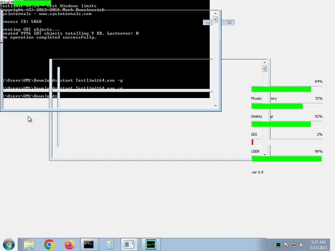Click the red GDI 2% bar
The image size is (335, 251).
[x=253, y=142]
